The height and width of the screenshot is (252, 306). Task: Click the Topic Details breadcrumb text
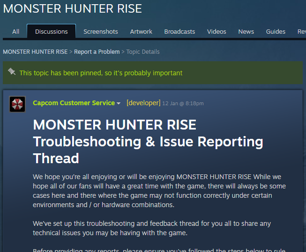tap(143, 52)
